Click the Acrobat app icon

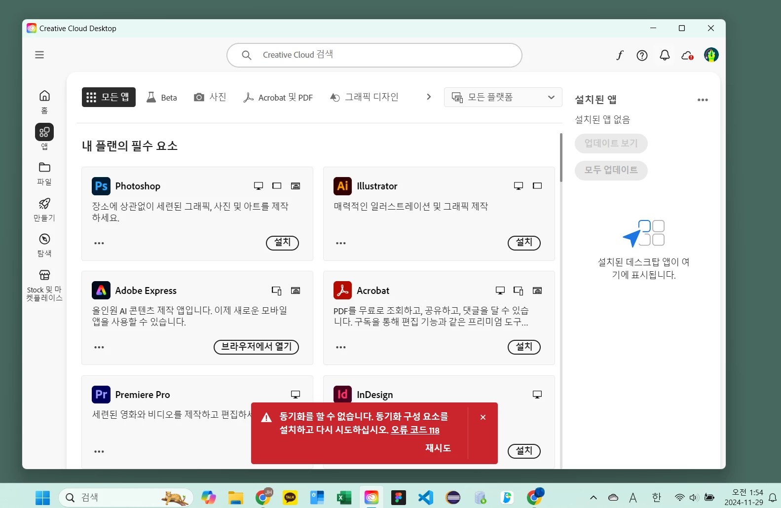[x=342, y=290]
